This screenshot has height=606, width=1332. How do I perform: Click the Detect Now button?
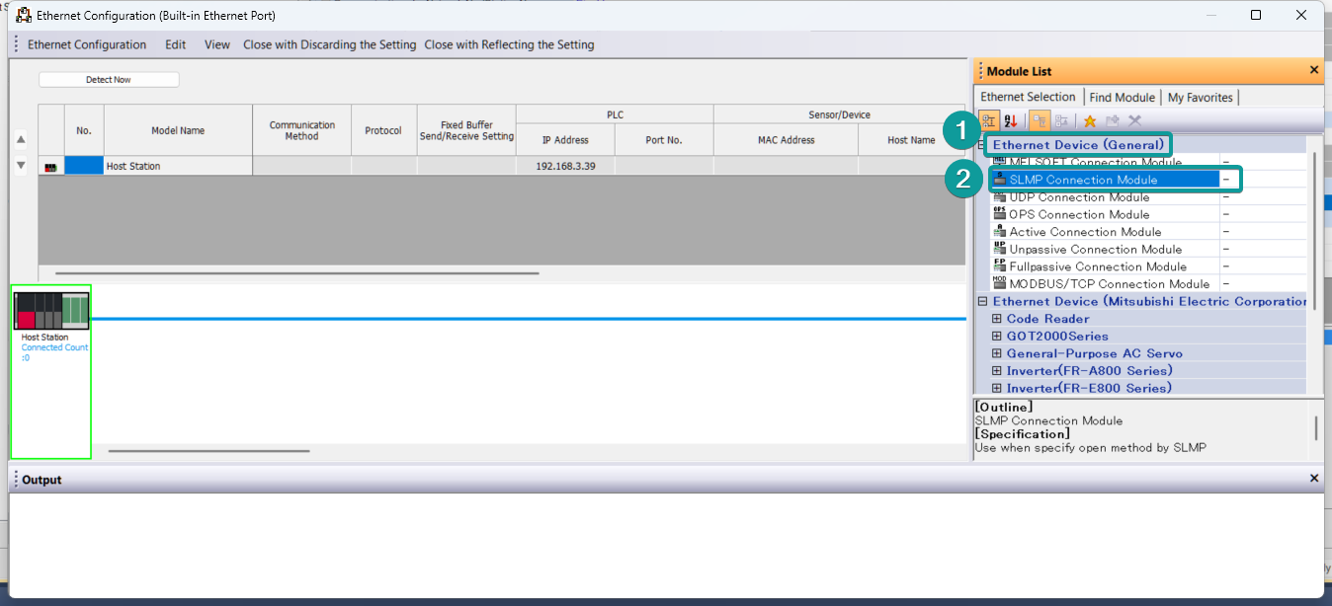coord(109,80)
